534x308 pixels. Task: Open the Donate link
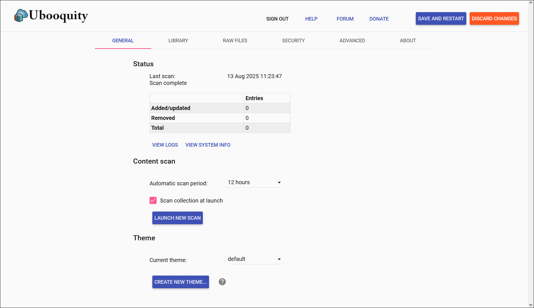click(x=379, y=19)
